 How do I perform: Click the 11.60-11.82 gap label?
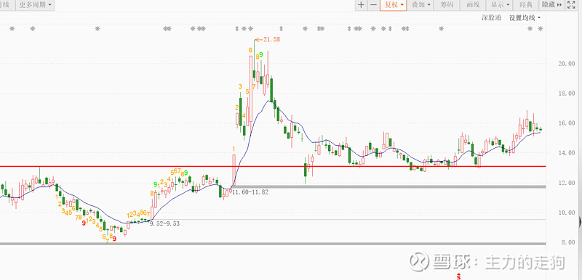point(250,192)
